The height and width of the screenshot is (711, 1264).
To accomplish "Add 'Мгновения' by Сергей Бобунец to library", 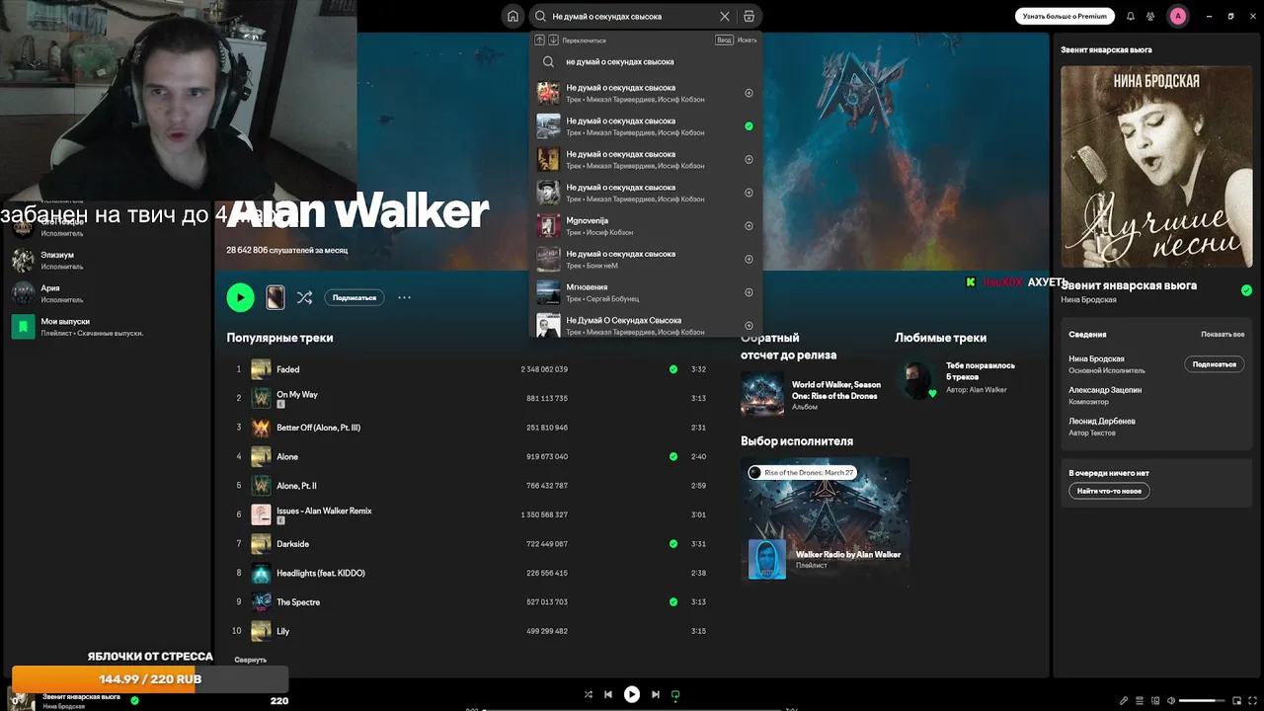I will pos(749,292).
